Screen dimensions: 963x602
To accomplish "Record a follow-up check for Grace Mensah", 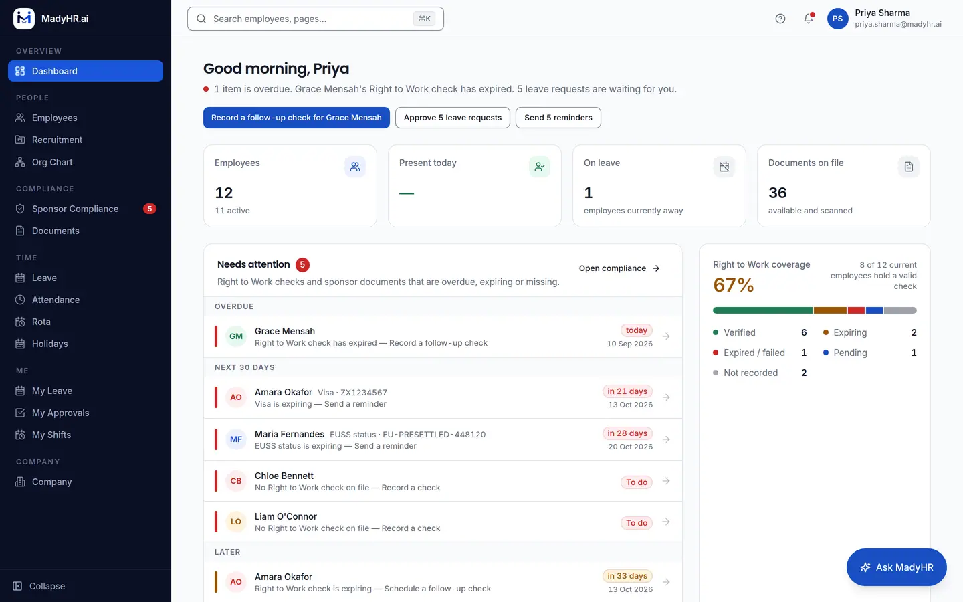I will point(296,118).
